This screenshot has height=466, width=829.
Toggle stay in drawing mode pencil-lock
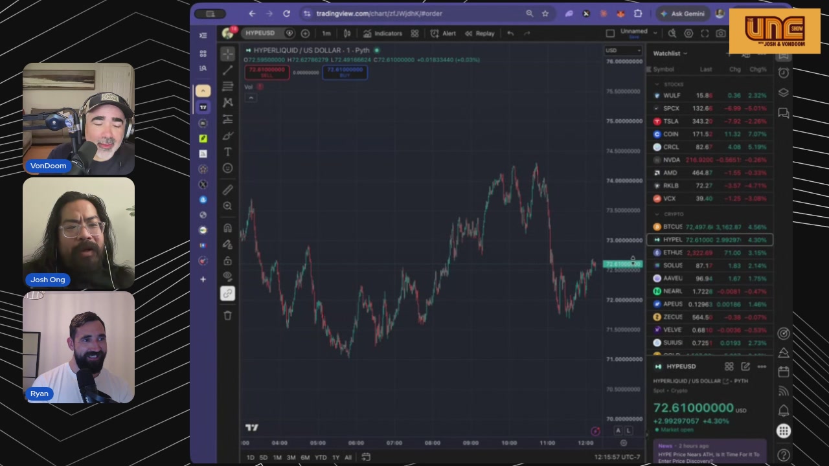click(x=227, y=244)
